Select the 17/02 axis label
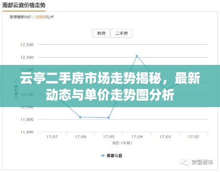220x172 pixels. point(193,137)
